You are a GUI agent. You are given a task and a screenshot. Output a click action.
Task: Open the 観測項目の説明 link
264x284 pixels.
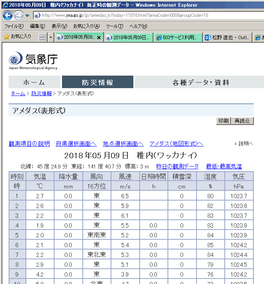pos(29,144)
